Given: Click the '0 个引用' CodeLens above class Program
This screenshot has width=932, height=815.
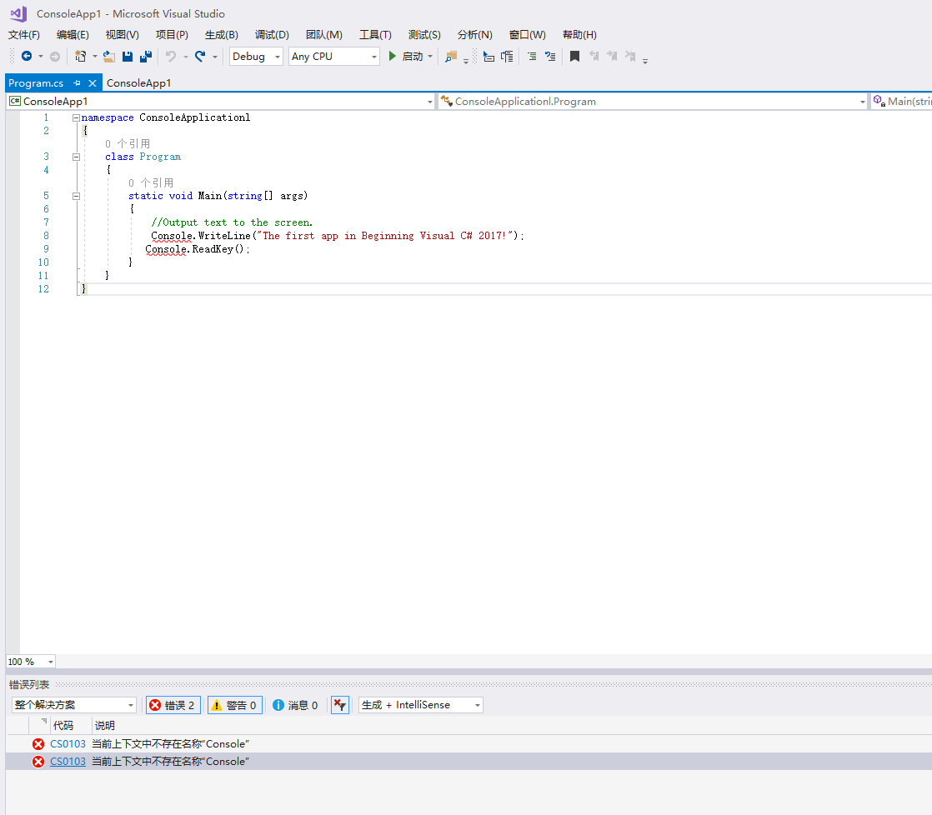Looking at the screenshot, I should point(128,144).
